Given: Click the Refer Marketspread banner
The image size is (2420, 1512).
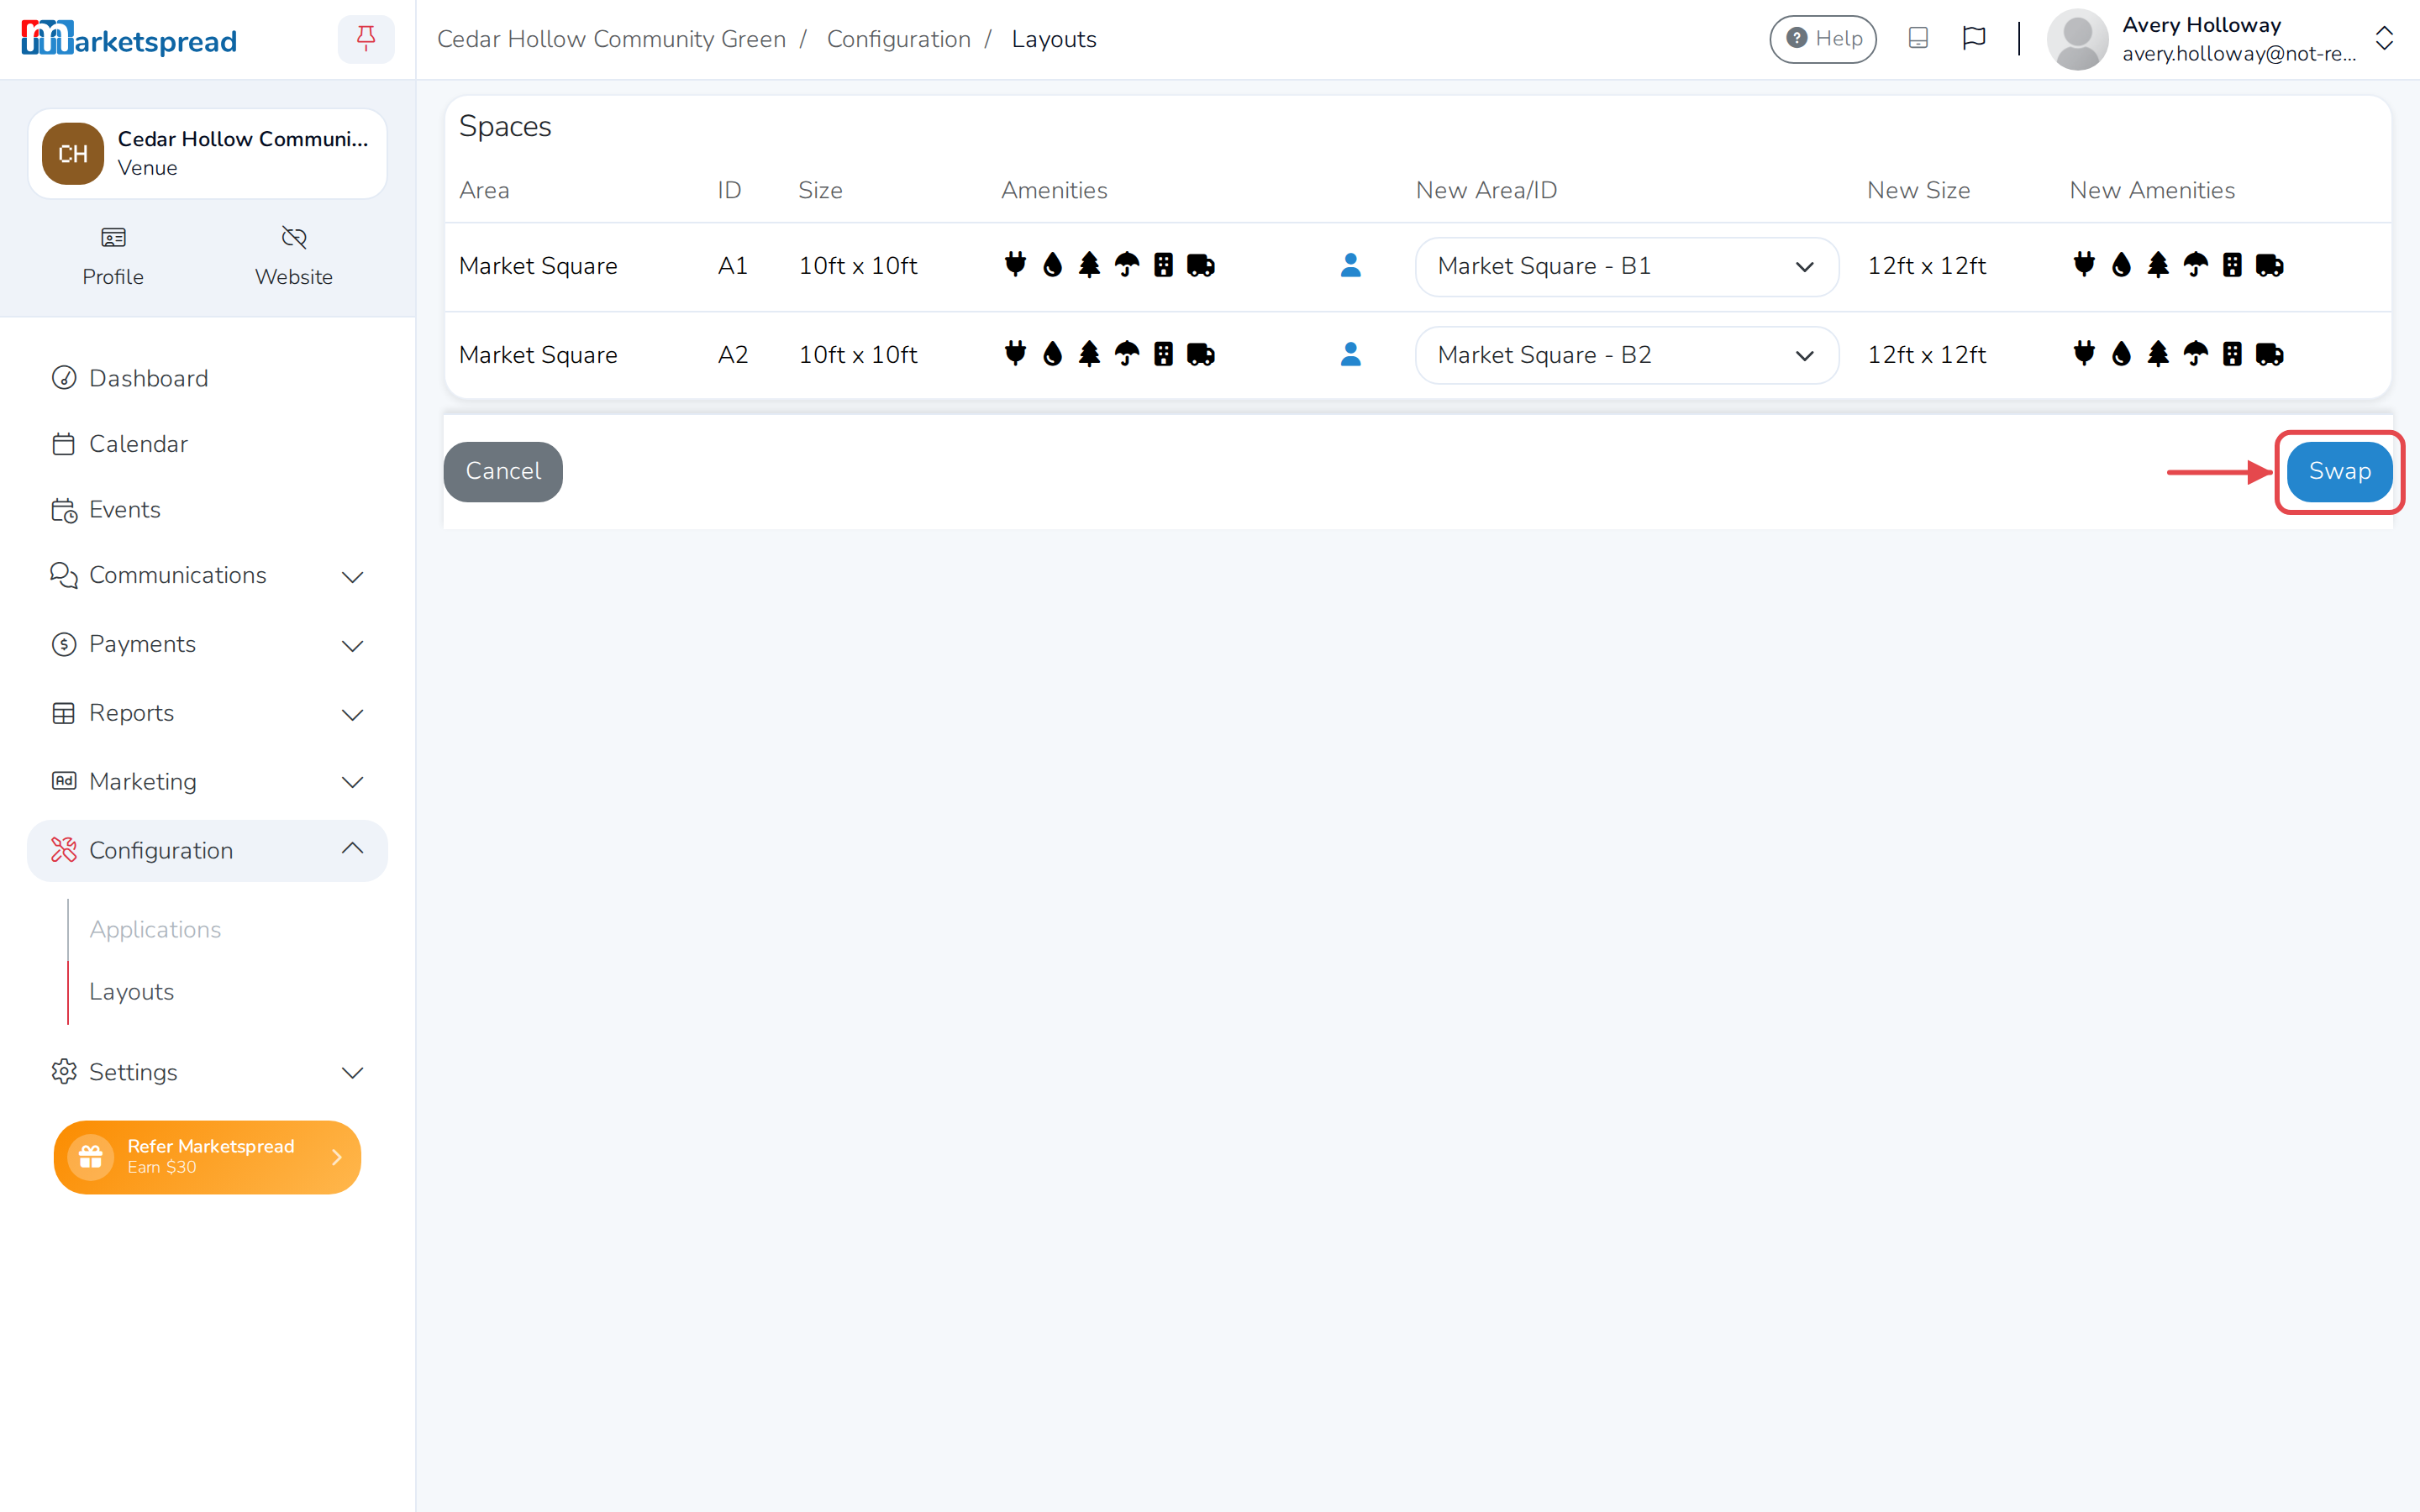Looking at the screenshot, I should (207, 1157).
